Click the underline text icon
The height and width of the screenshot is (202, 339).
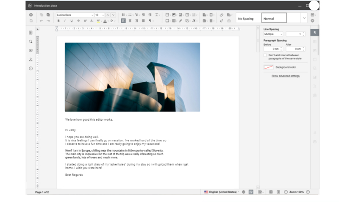(72, 21)
